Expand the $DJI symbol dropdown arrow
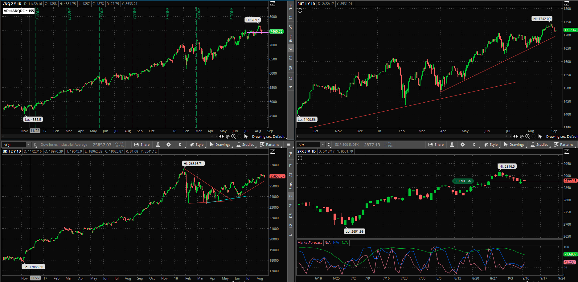This screenshot has height=282, width=578. click(28, 145)
